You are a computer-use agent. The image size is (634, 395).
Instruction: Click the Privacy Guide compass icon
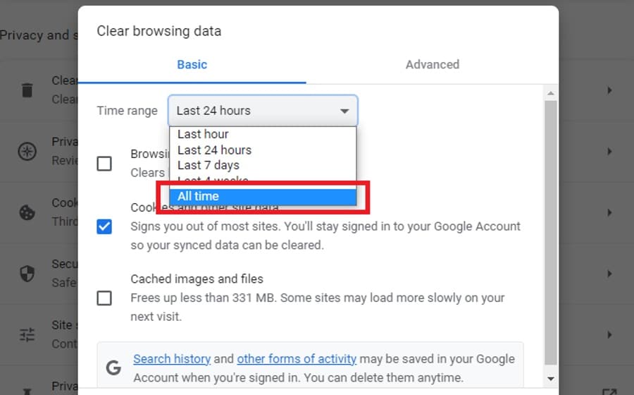[x=27, y=152]
